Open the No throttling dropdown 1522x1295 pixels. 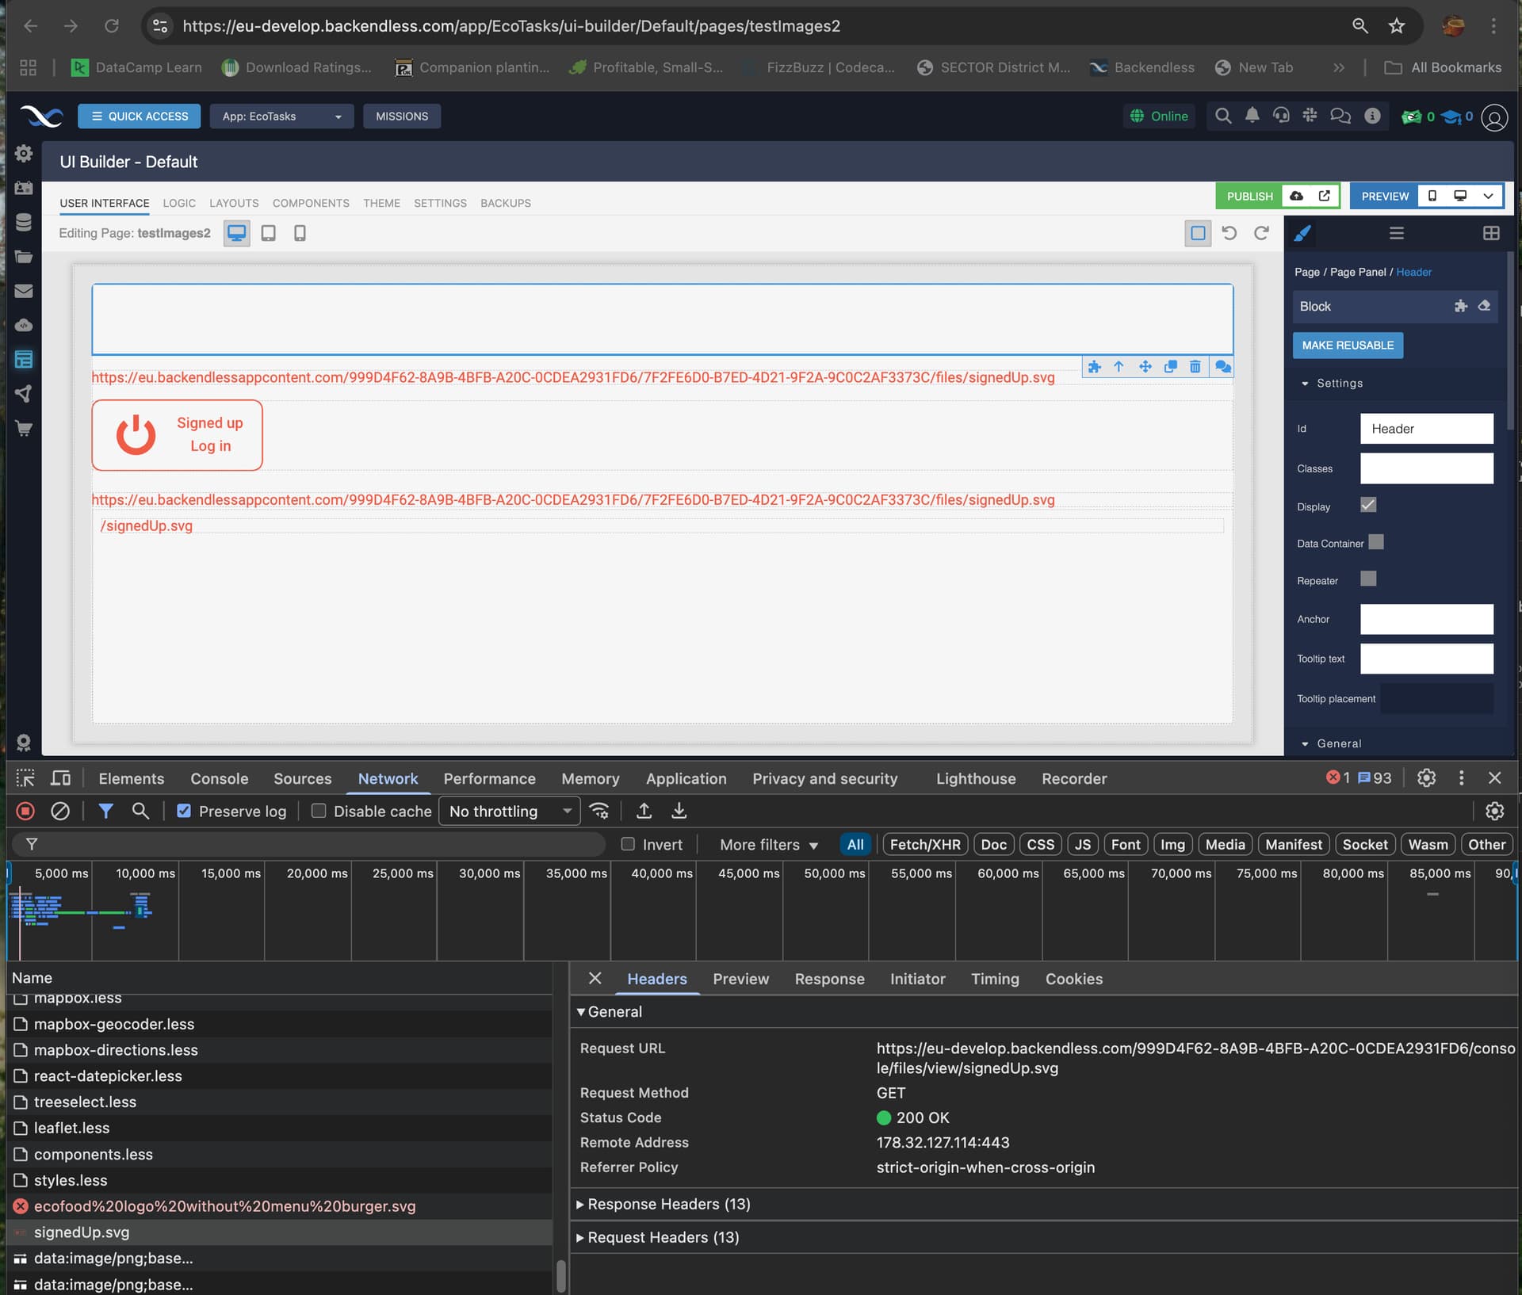pos(509,811)
